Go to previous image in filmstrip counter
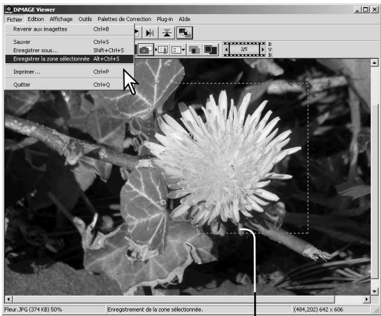Screen dimensions: 381x316 (226, 50)
